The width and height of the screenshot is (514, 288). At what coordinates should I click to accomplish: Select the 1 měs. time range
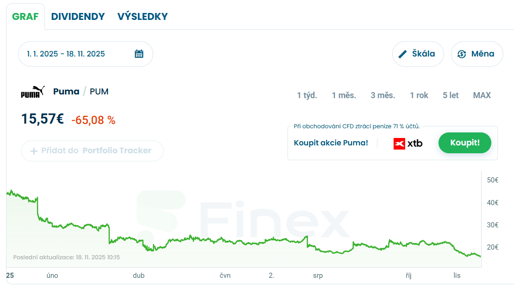point(344,95)
